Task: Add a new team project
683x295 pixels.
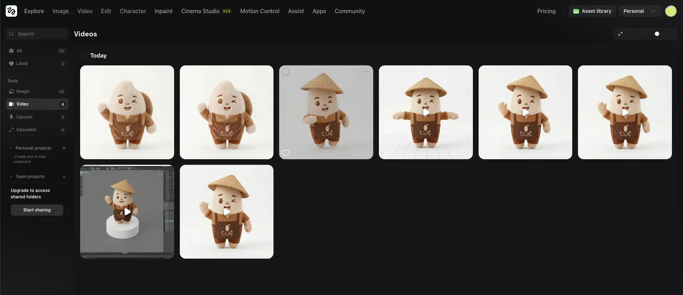Action: 64,177
